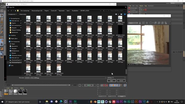Screen dimensions: 185x104
Task: Select OneDrive in the navigation pane
Action: coord(13,35)
